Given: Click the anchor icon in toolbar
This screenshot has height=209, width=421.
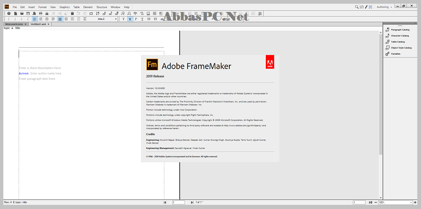Looking at the screenshot, I should 142,13.
